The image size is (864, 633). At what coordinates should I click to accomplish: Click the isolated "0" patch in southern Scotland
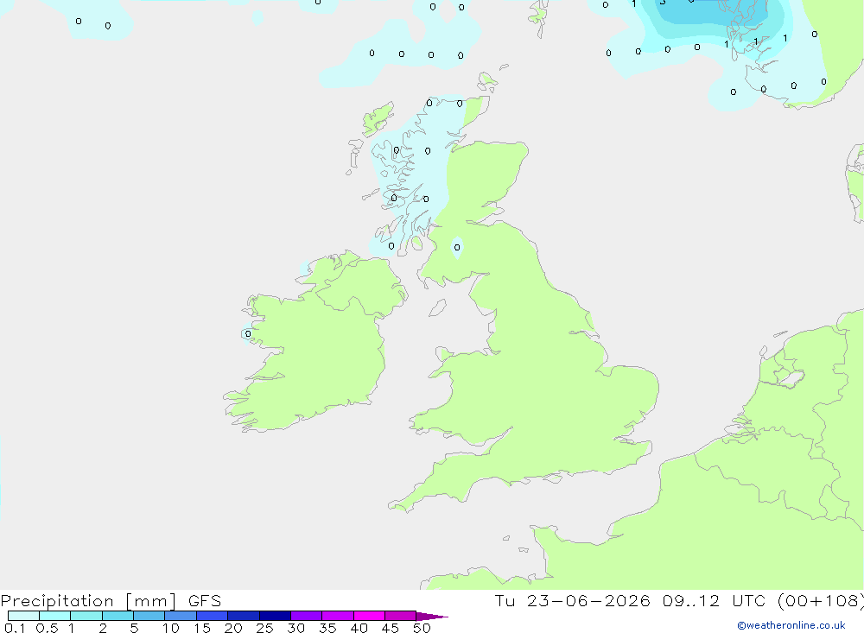point(457,247)
